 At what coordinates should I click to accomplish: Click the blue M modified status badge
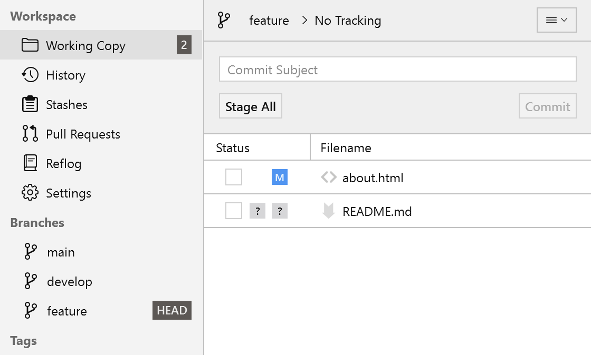(x=280, y=177)
